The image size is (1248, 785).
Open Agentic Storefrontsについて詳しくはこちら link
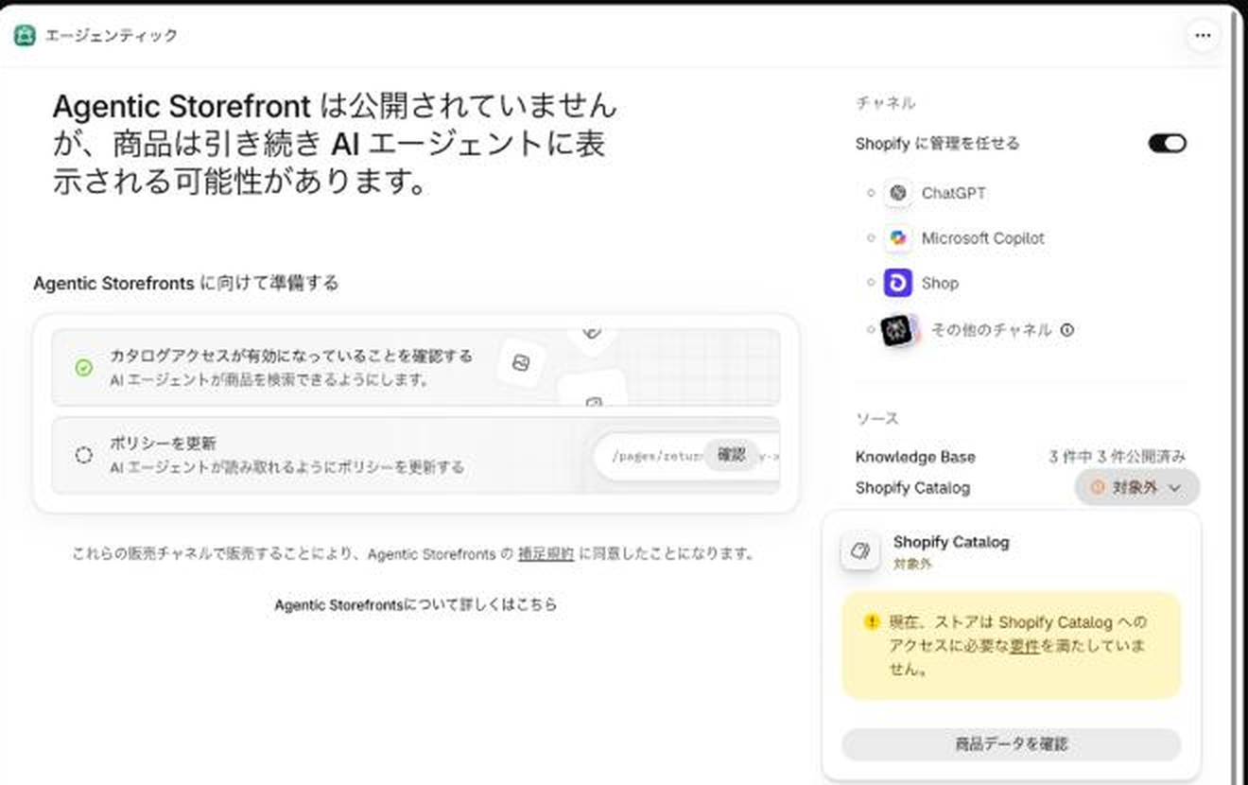(x=415, y=604)
